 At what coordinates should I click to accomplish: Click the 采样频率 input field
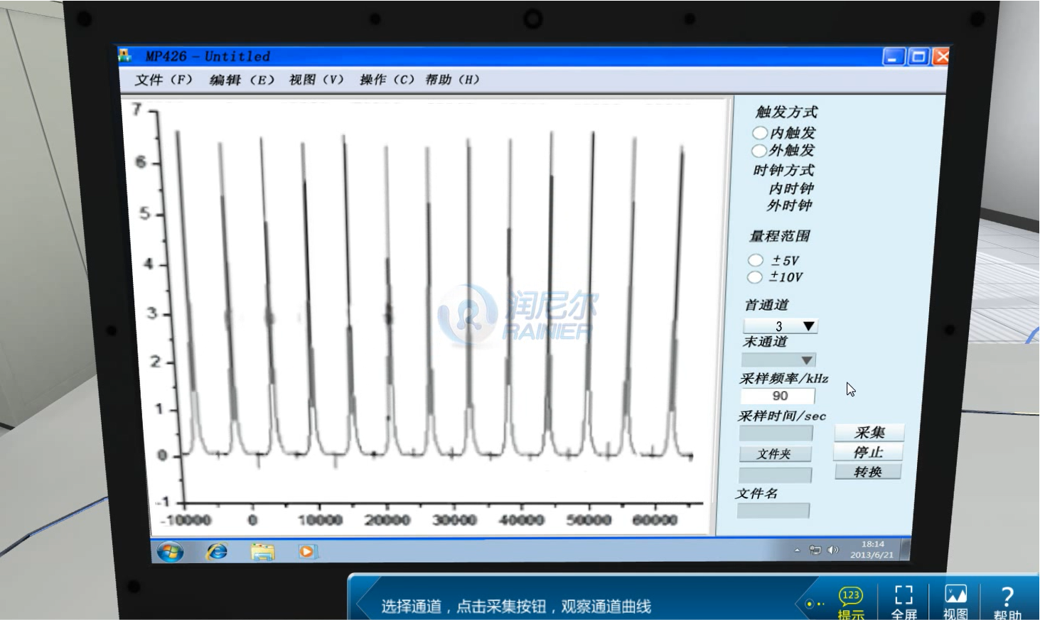click(778, 396)
